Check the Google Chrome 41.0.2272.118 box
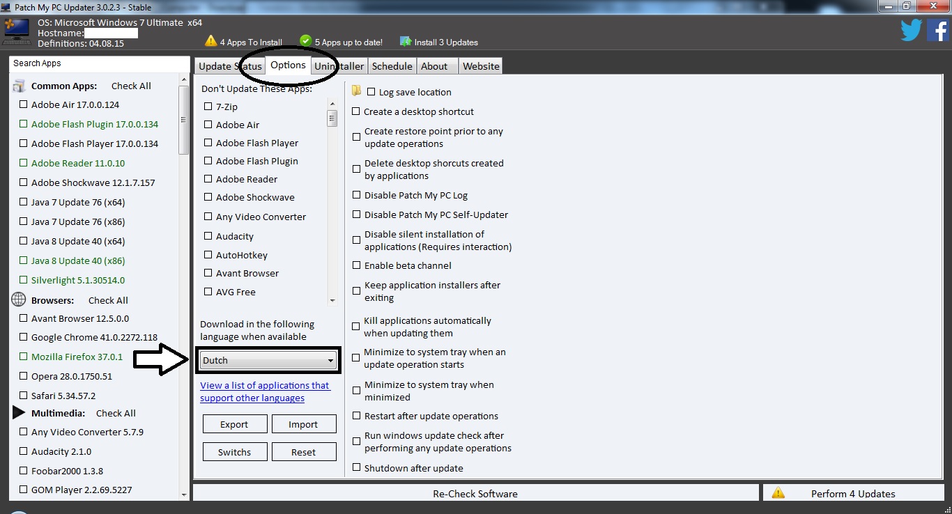Viewport: 952px width, 514px height. point(24,337)
